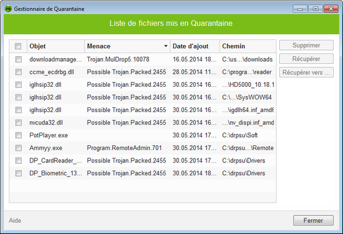This screenshot has height=234, width=343.
Task: Click Possible Trojan.Packed.2455 in nvcuda32.dll row
Action: 126,123
